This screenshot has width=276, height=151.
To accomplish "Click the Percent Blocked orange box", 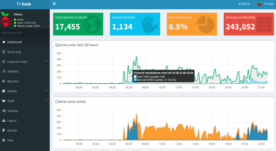I will [x=192, y=24].
